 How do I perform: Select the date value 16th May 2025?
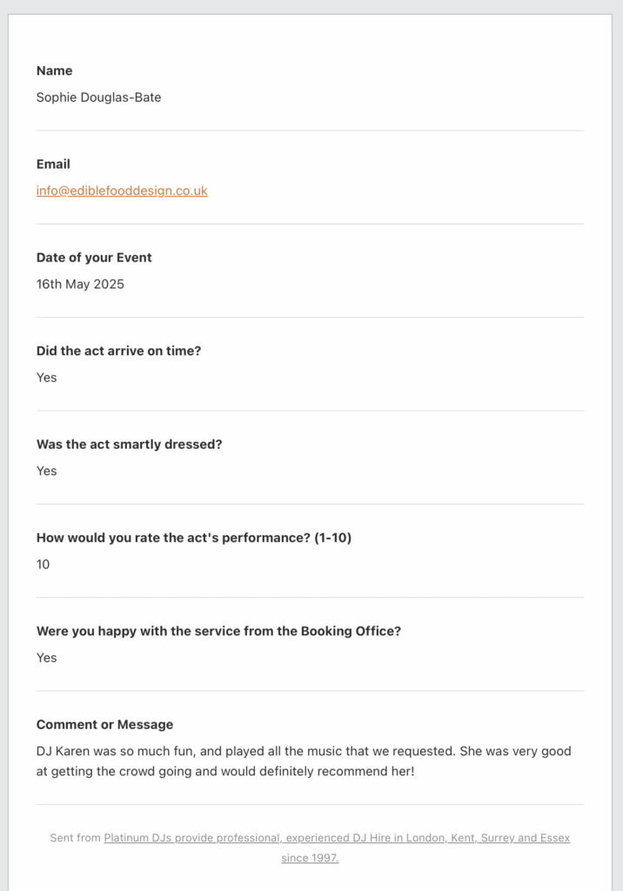[x=80, y=284]
